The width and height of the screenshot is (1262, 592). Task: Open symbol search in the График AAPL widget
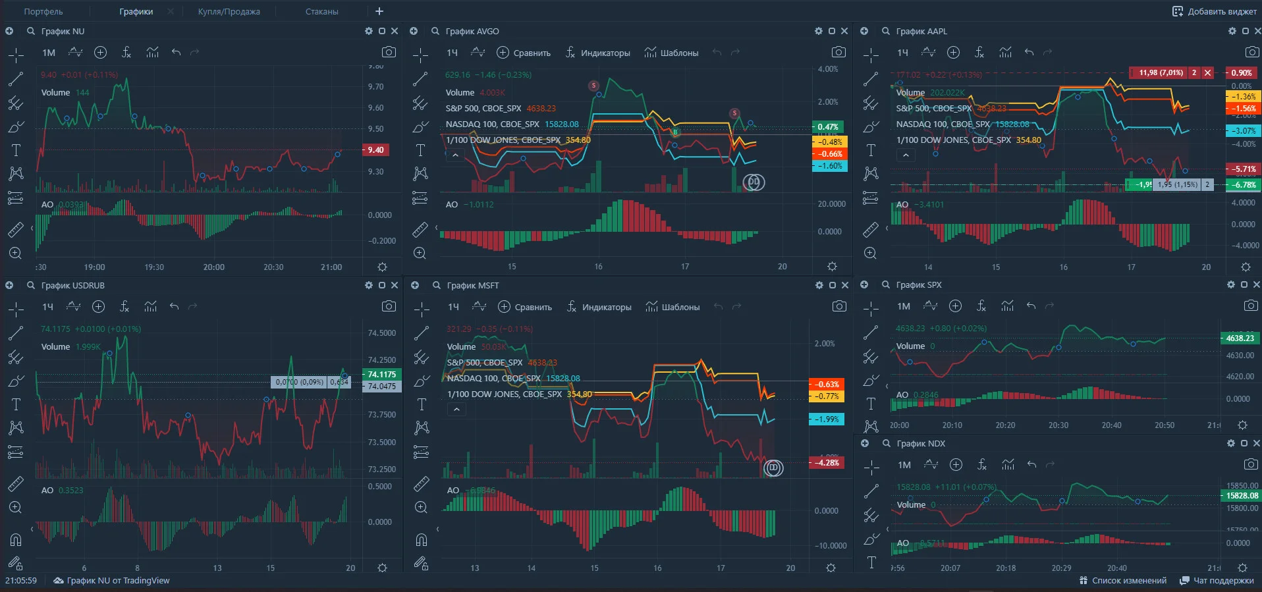coord(886,31)
